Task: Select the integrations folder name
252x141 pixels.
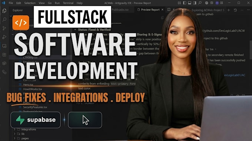Action: pos(29,129)
